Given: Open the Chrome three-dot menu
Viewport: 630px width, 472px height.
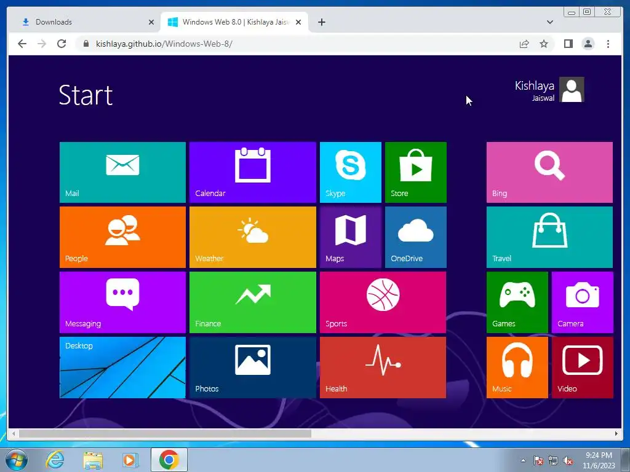Looking at the screenshot, I should pos(608,44).
